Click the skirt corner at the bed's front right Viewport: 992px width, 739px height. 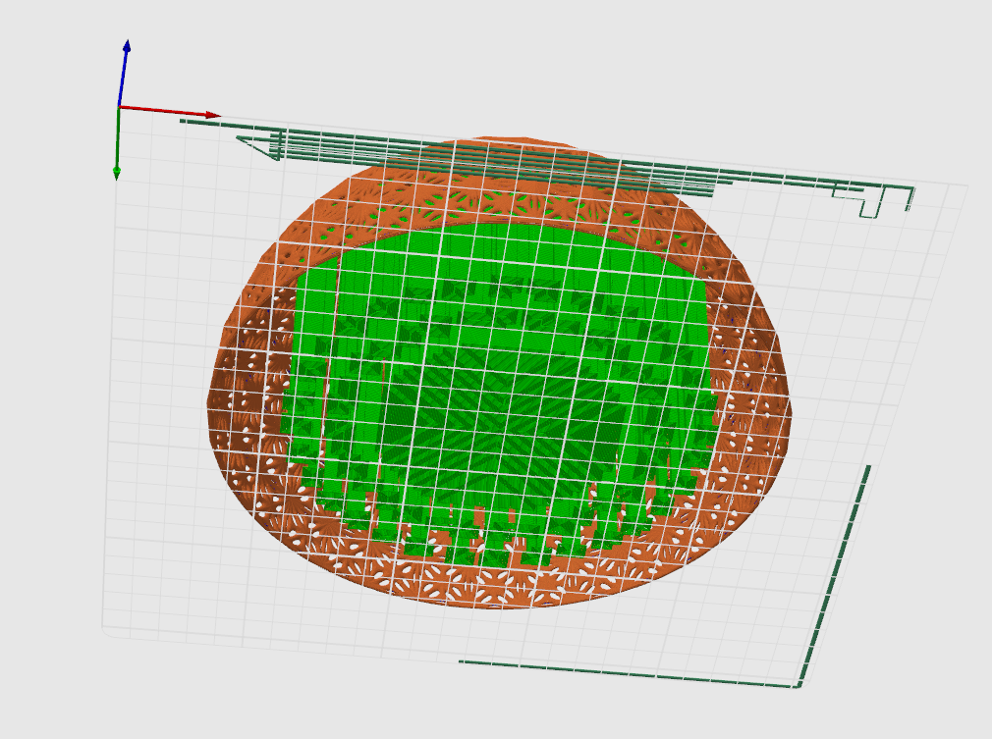coord(798,685)
